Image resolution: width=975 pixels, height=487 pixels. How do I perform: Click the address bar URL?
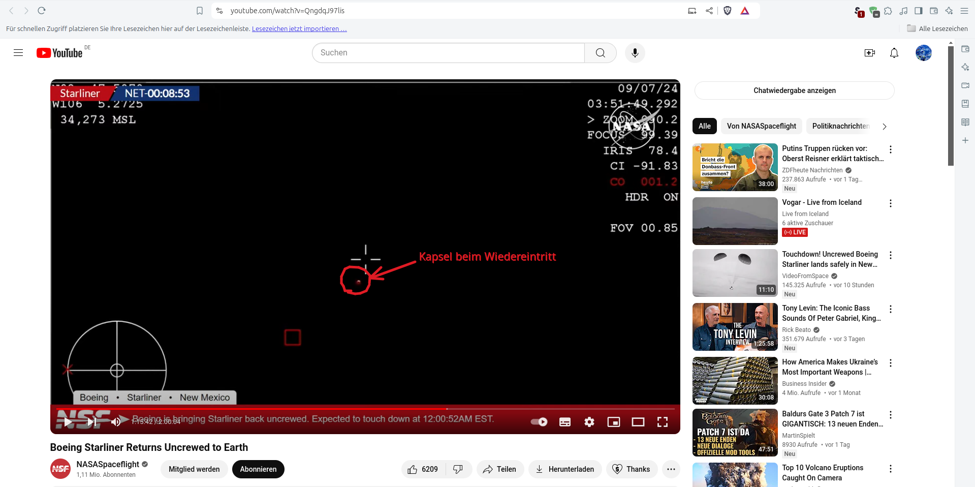[x=288, y=11]
